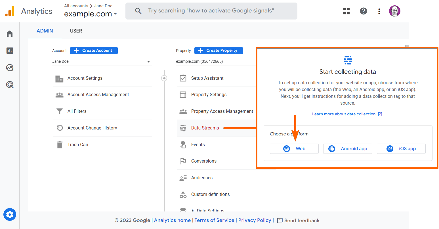Open the Reports bar chart icon

point(10,51)
